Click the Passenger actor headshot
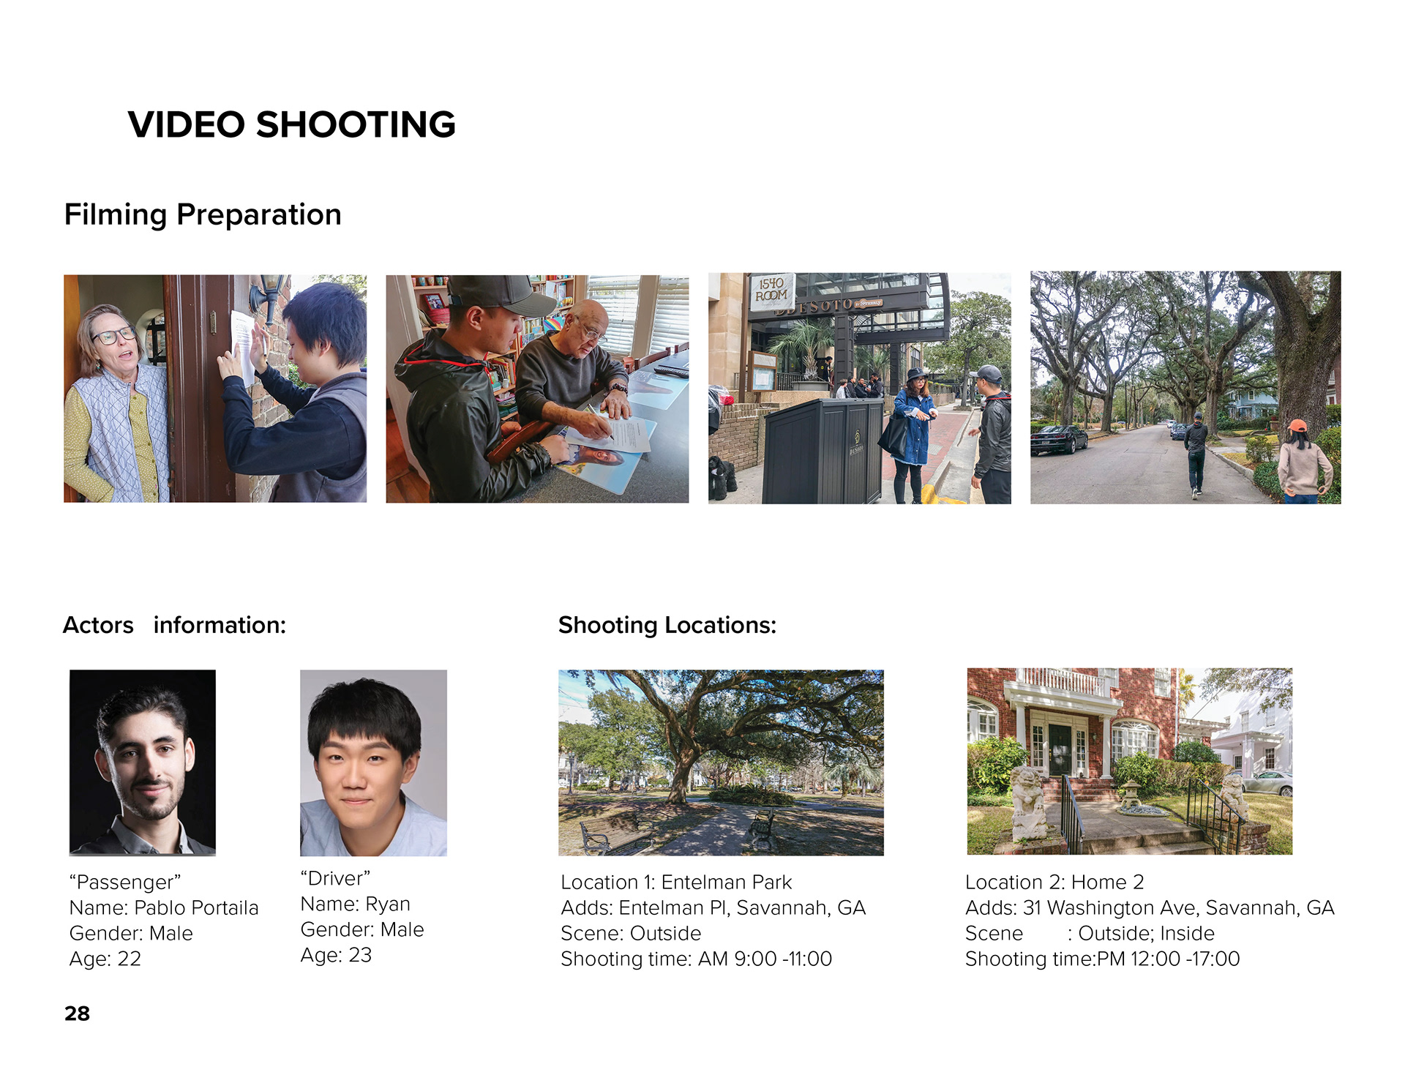Viewport: 1405px width, 1086px height. pyautogui.click(x=143, y=762)
